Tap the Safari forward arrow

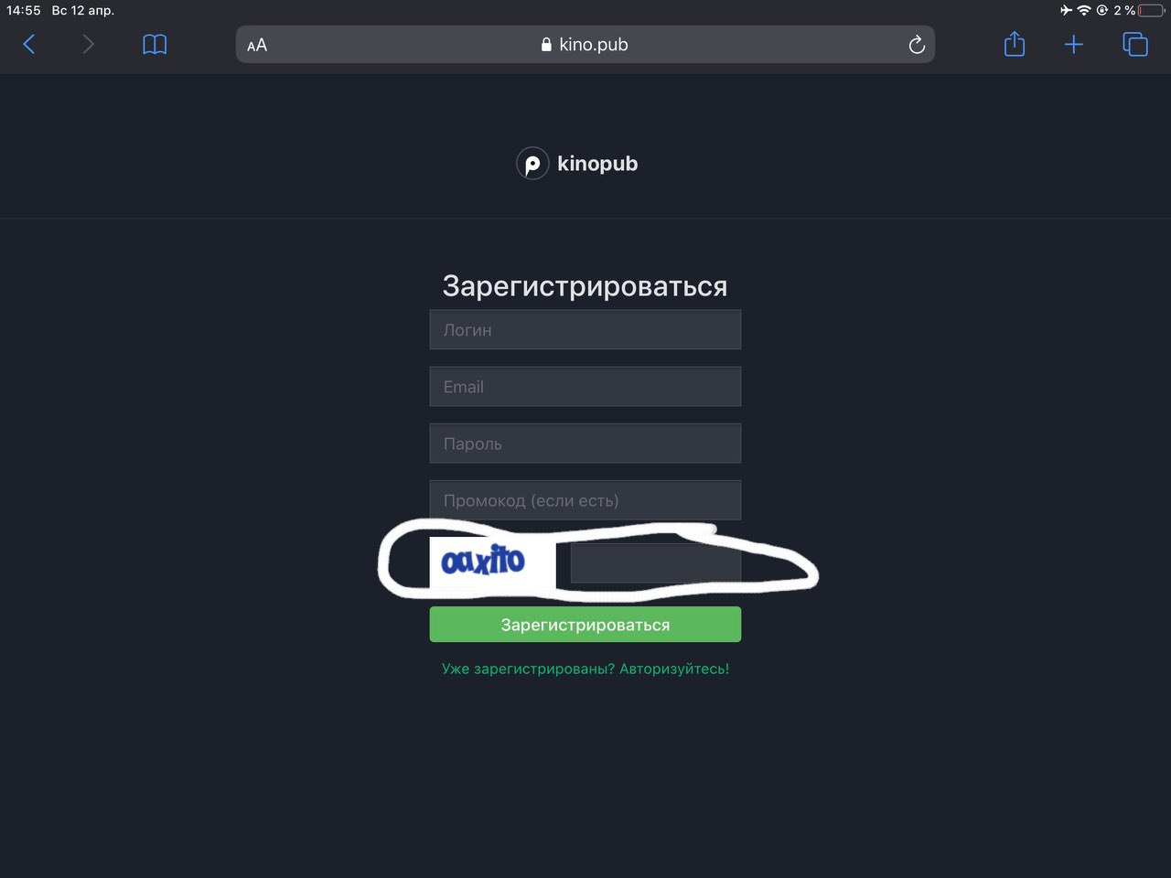88,44
